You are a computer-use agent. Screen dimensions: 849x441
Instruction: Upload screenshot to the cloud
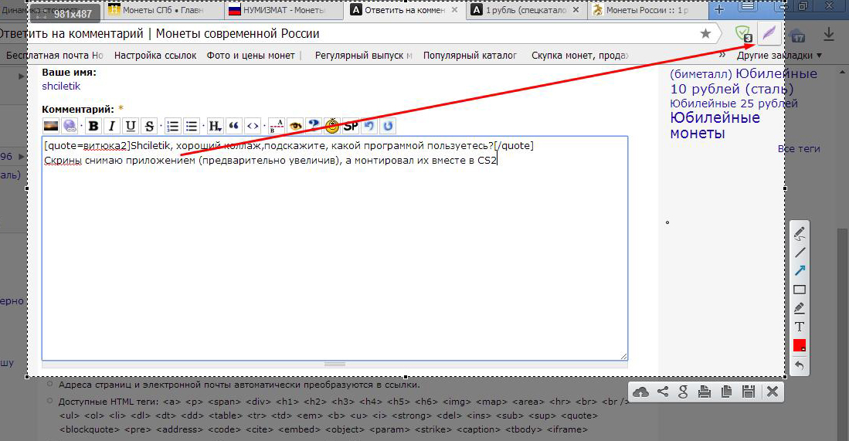coord(640,392)
